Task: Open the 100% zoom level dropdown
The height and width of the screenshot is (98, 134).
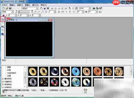Action: point(85,8)
